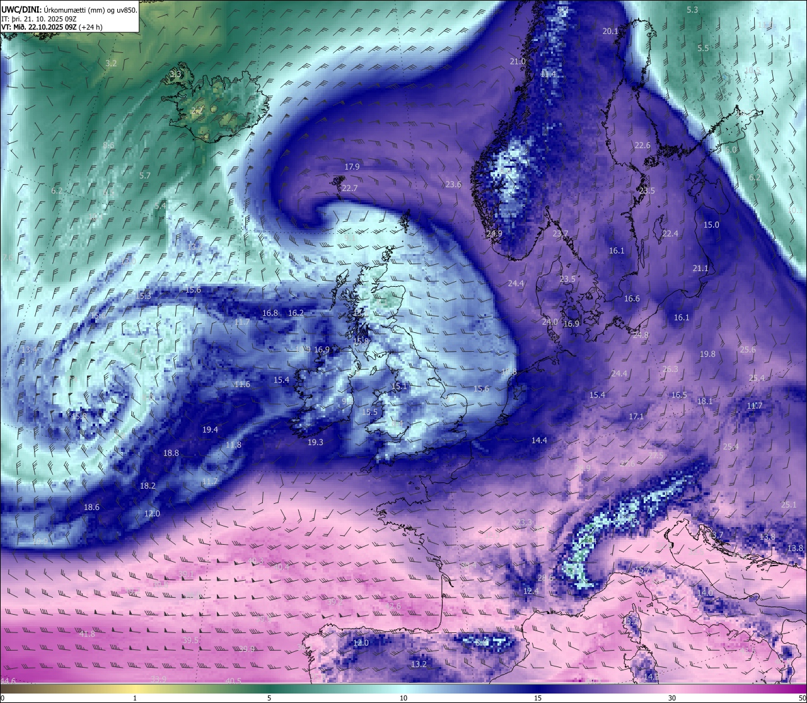Click the 16.2 value west of Scotland
Image resolution: width=807 pixels, height=703 pixels.
(x=296, y=313)
